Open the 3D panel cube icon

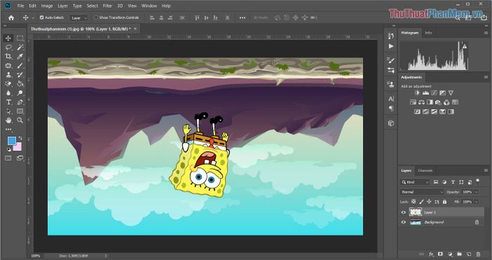391,123
